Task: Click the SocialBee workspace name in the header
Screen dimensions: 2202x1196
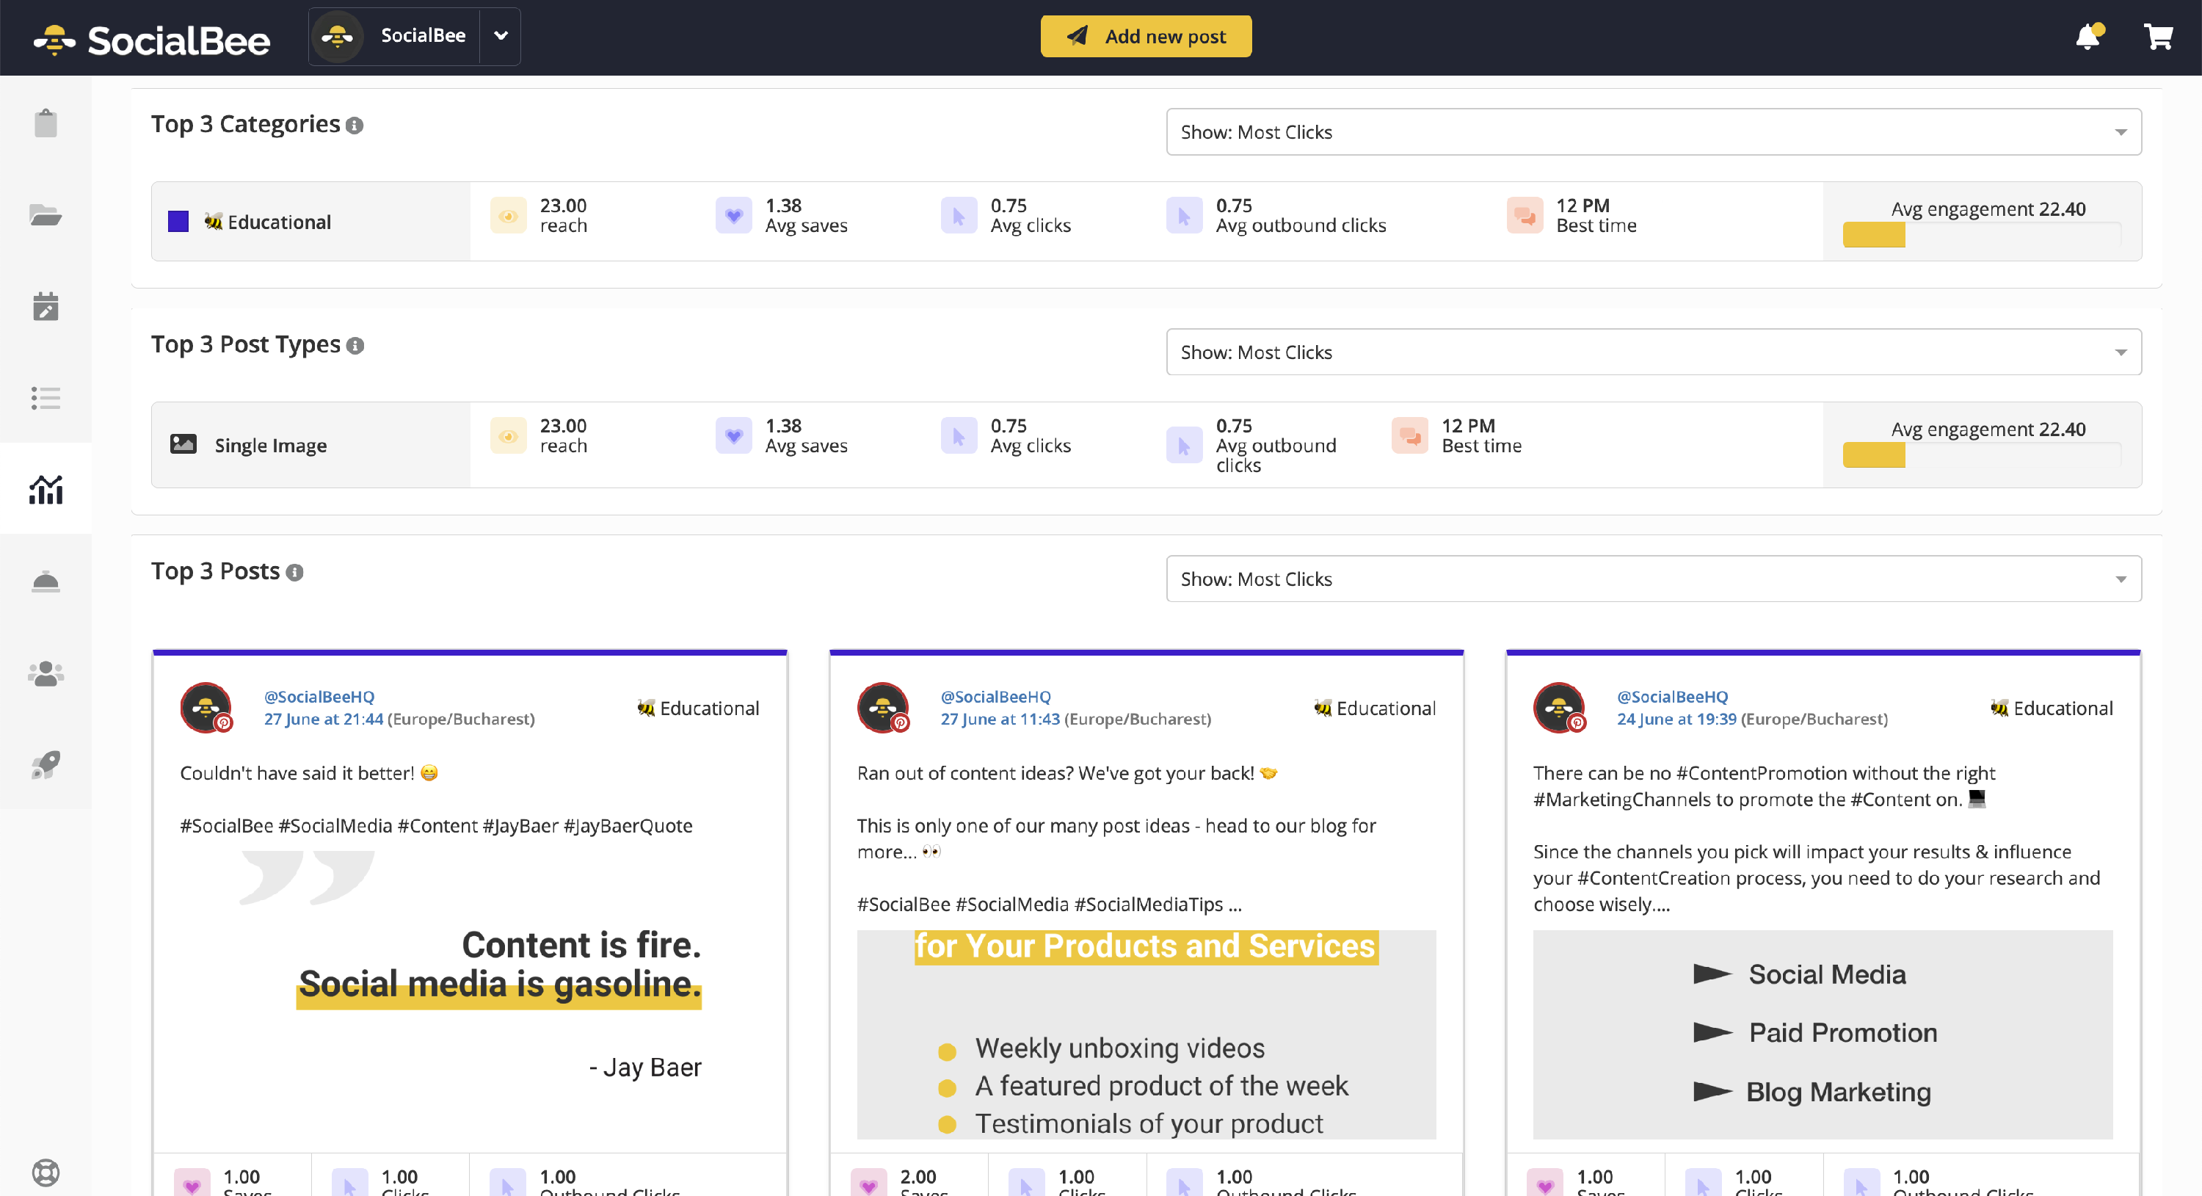Action: pyautogui.click(x=423, y=36)
